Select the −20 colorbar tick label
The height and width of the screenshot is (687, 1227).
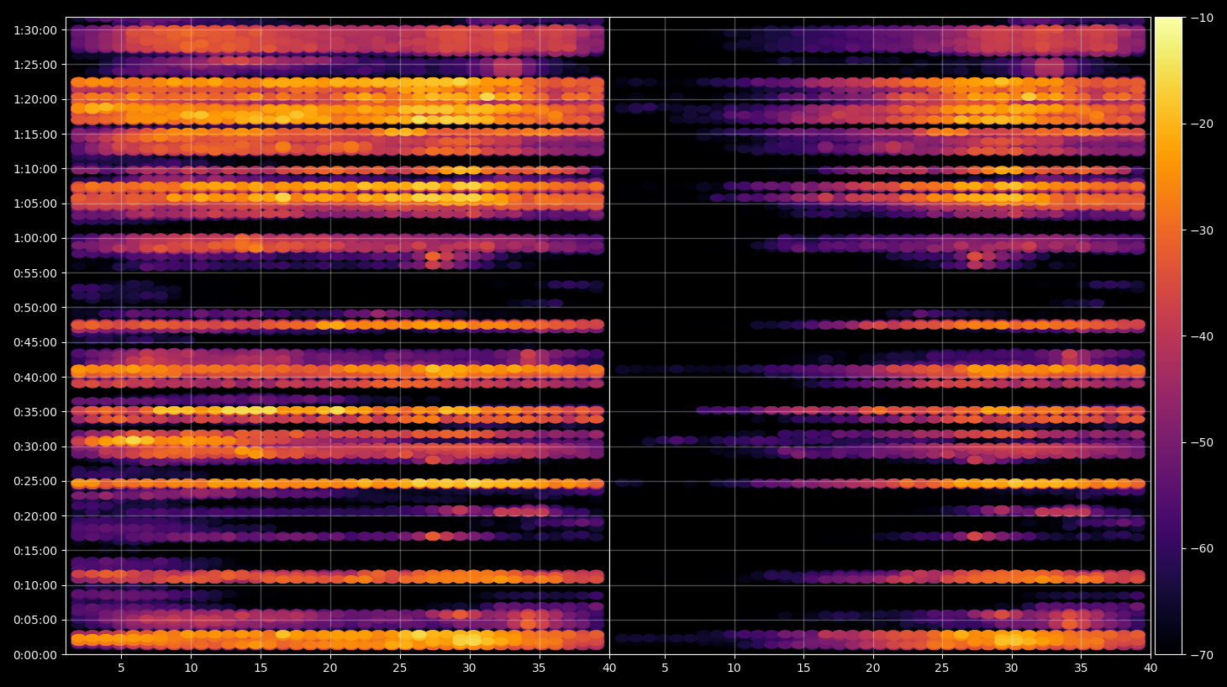pyautogui.click(x=1203, y=124)
